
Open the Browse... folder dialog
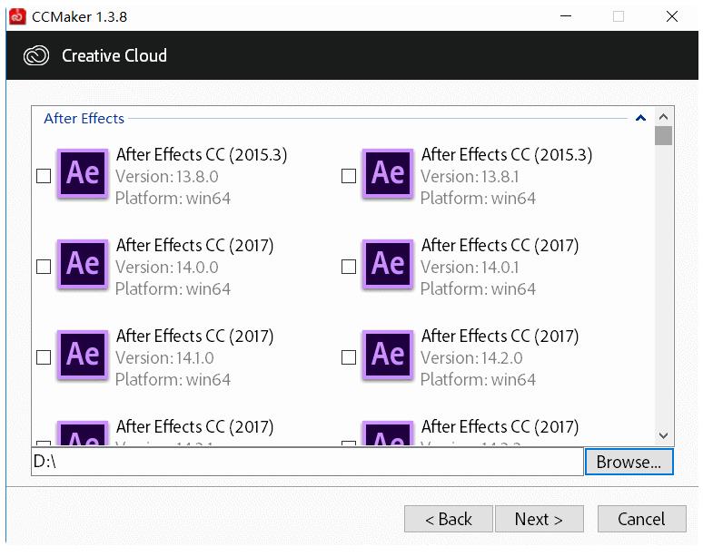click(x=629, y=462)
